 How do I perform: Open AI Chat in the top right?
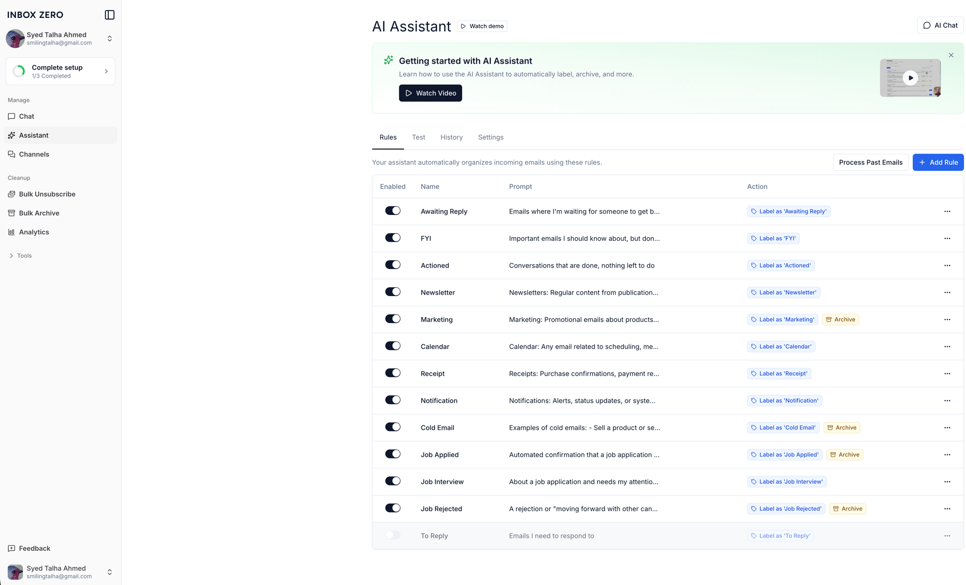[x=940, y=26]
